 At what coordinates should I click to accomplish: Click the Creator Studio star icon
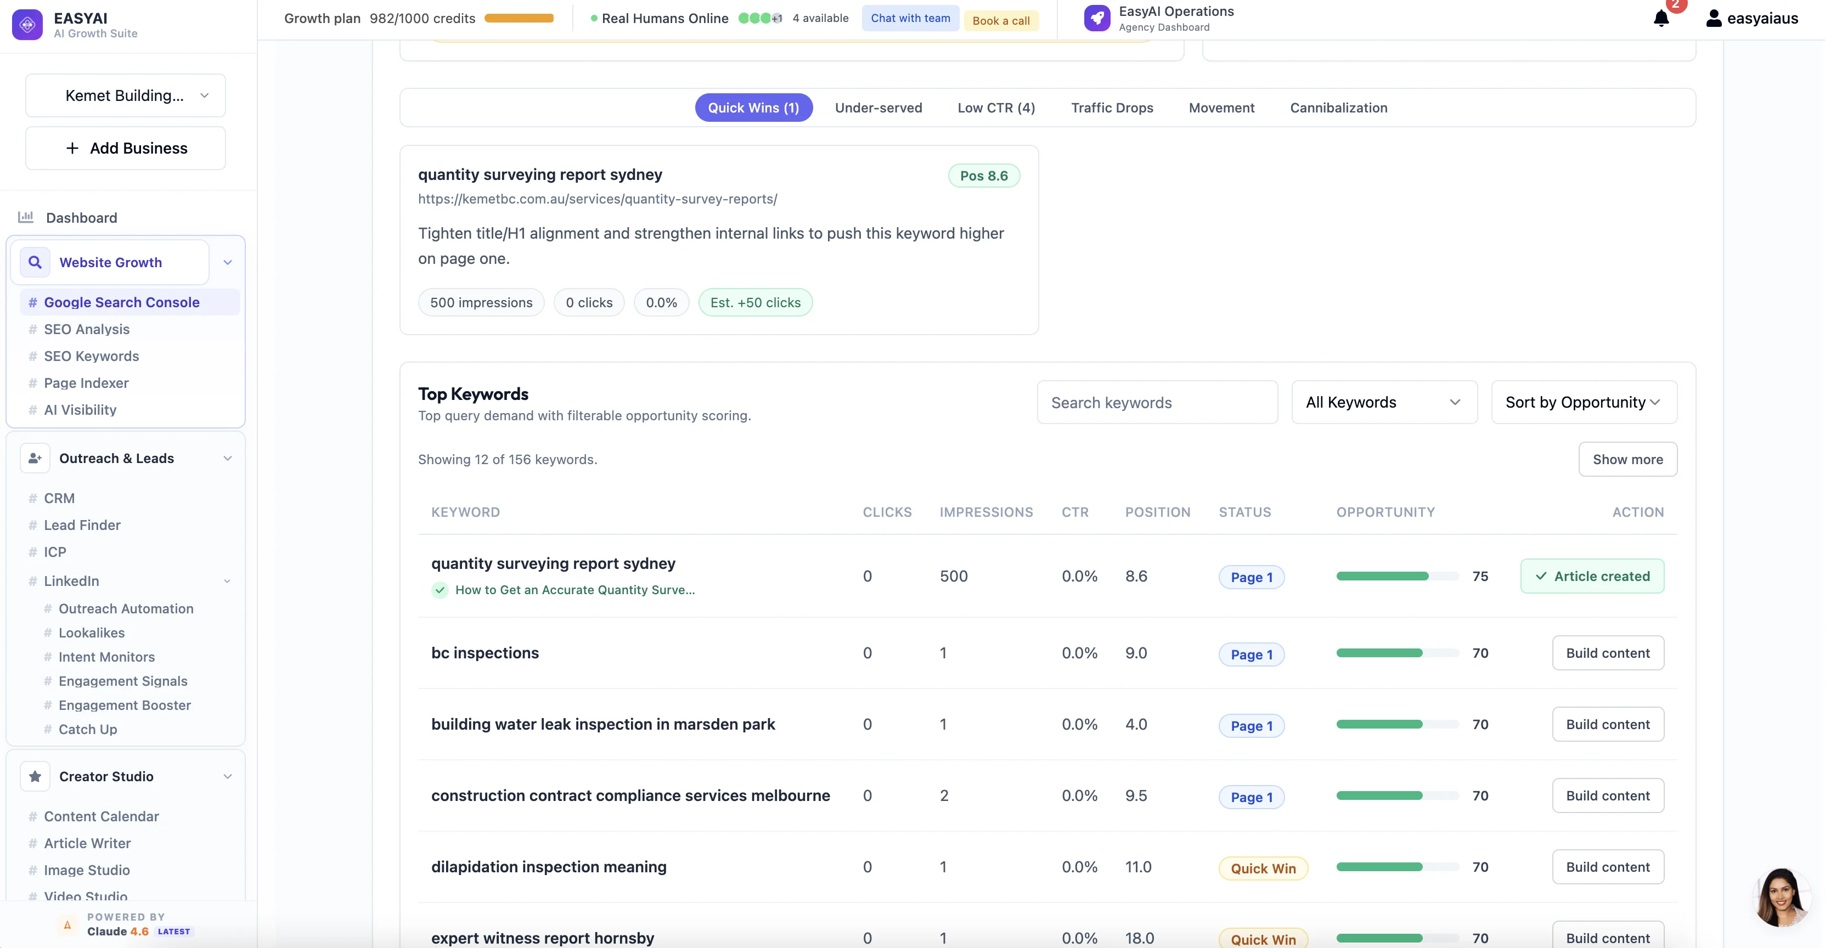pyautogui.click(x=35, y=776)
